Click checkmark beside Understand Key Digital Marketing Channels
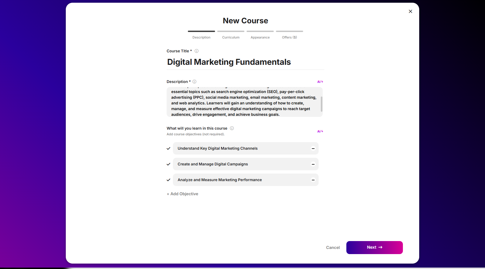Viewport: 485px width, 269px height. 169,148
